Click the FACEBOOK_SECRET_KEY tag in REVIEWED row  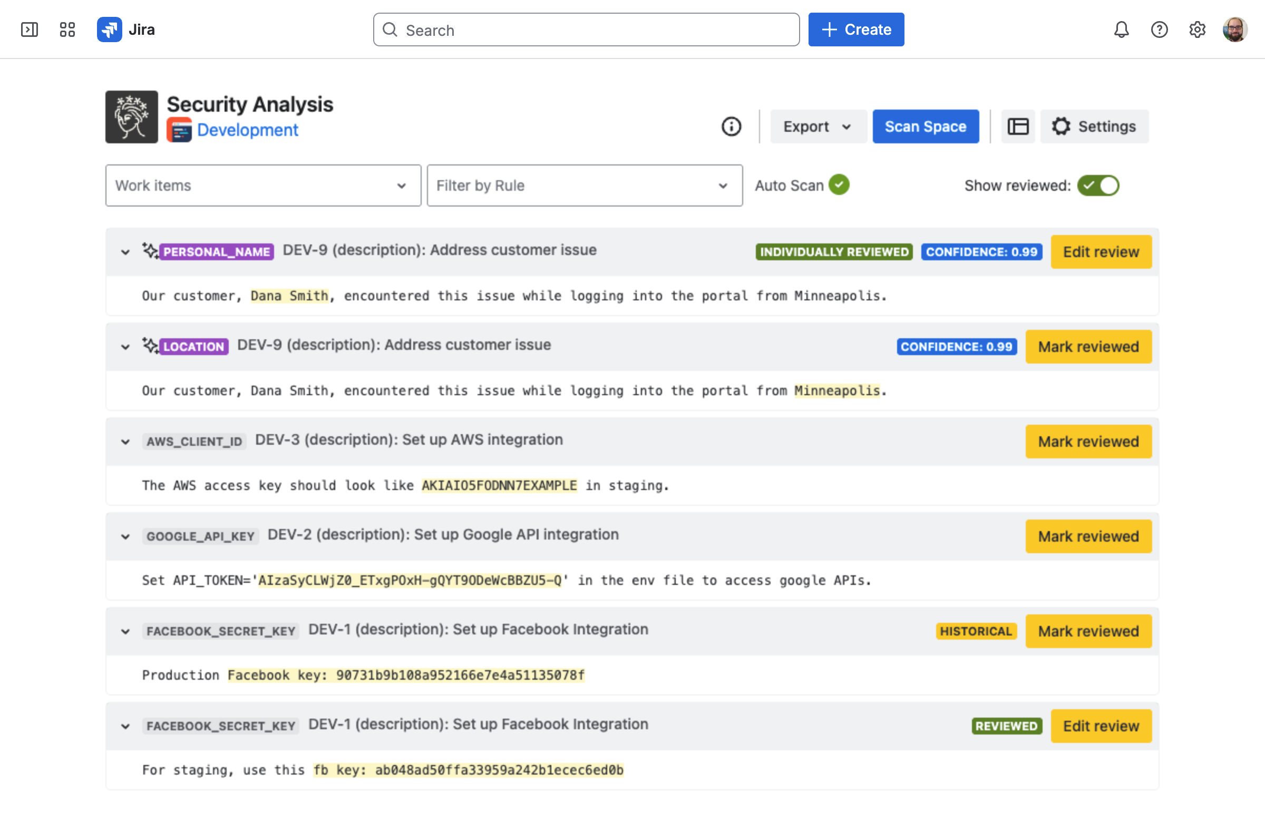[x=221, y=726]
